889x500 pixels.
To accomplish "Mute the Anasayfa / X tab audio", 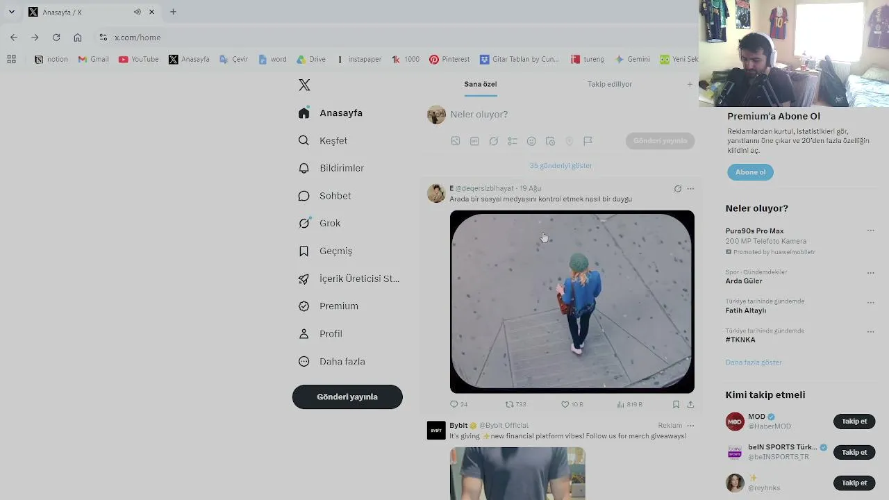I will pos(137,12).
